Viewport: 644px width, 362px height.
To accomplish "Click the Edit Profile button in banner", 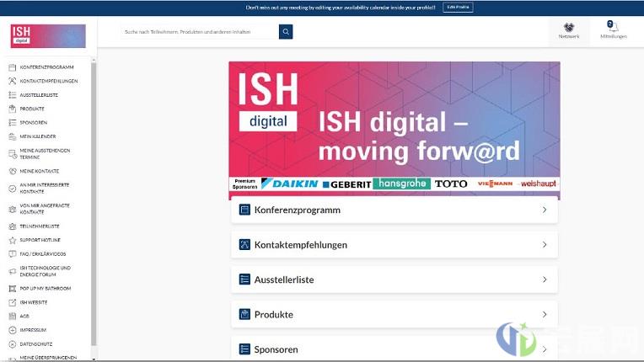I will [x=457, y=7].
